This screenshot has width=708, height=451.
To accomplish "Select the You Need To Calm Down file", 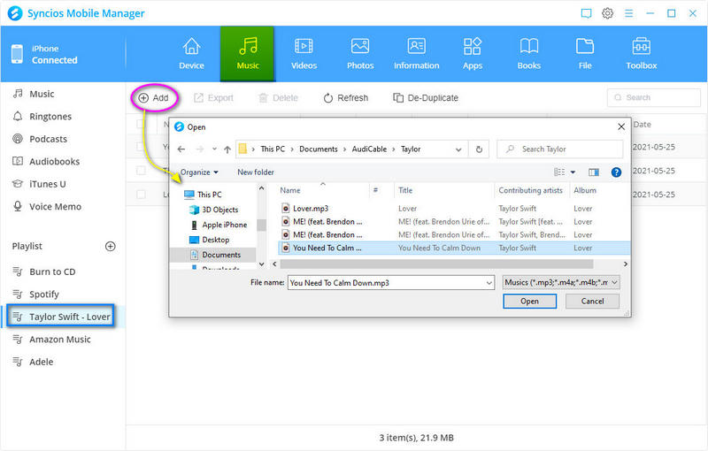I will [454, 248].
